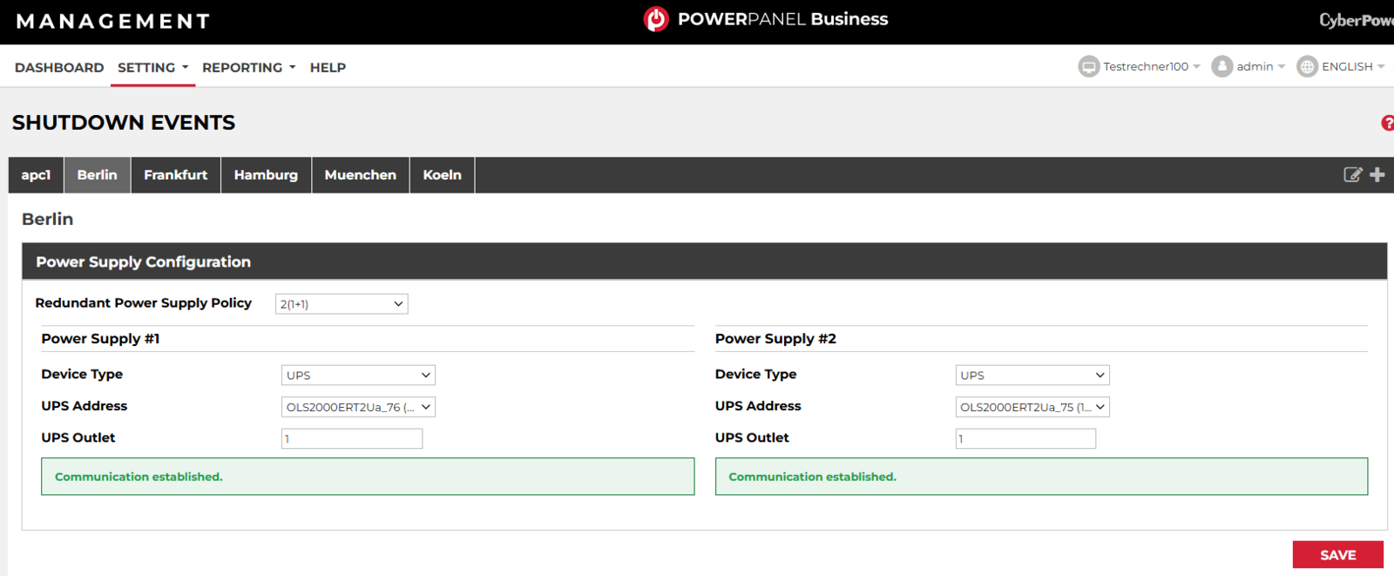Open the Muenchen tab

[x=360, y=175]
